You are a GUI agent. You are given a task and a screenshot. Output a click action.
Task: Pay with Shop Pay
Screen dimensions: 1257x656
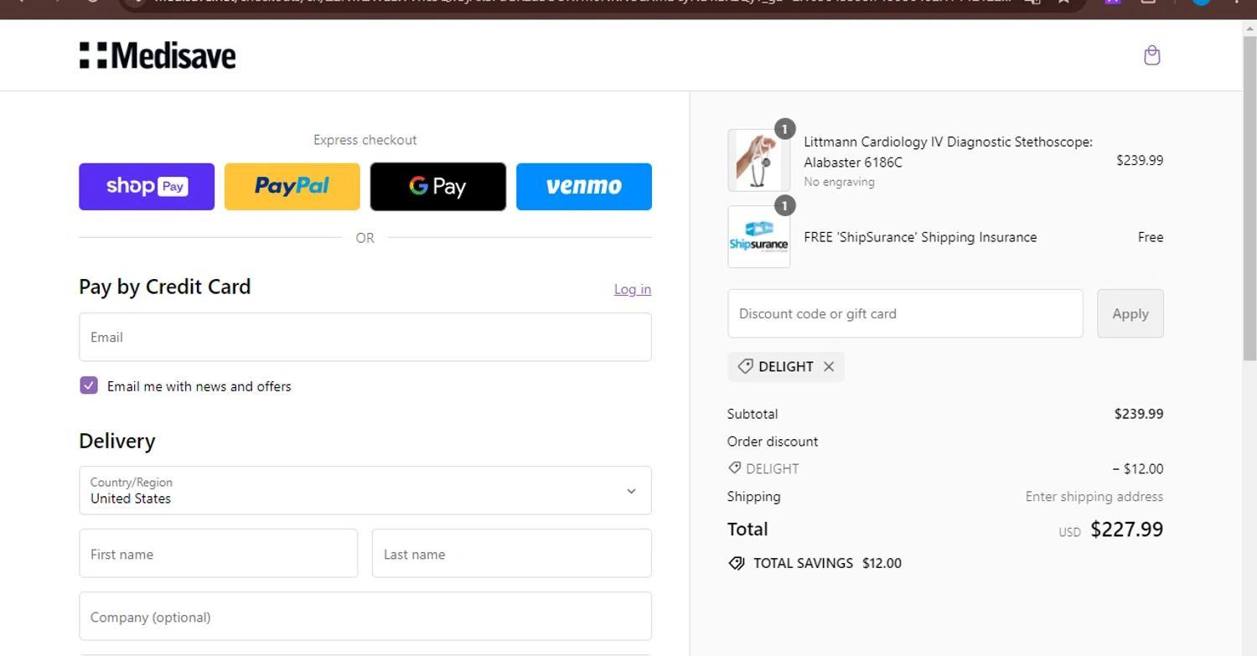(x=147, y=186)
